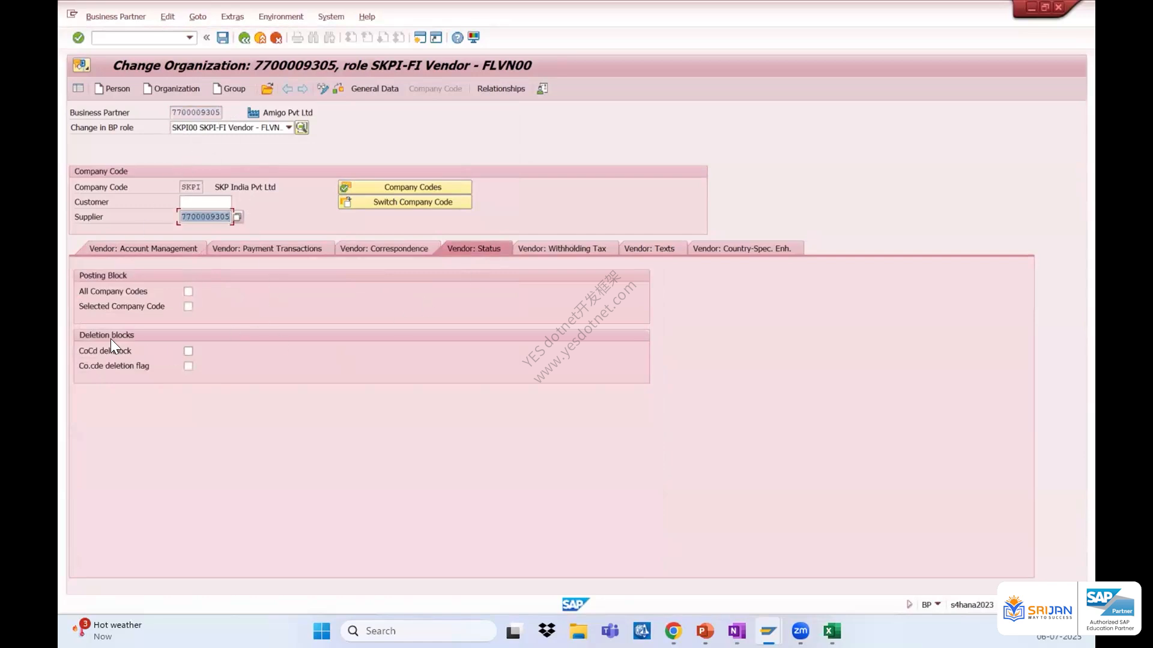Image resolution: width=1153 pixels, height=648 pixels.
Task: Click the orange Exit icon
Action: [x=260, y=38]
